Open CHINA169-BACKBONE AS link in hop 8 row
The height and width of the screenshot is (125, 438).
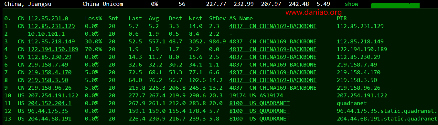[x=273, y=80]
